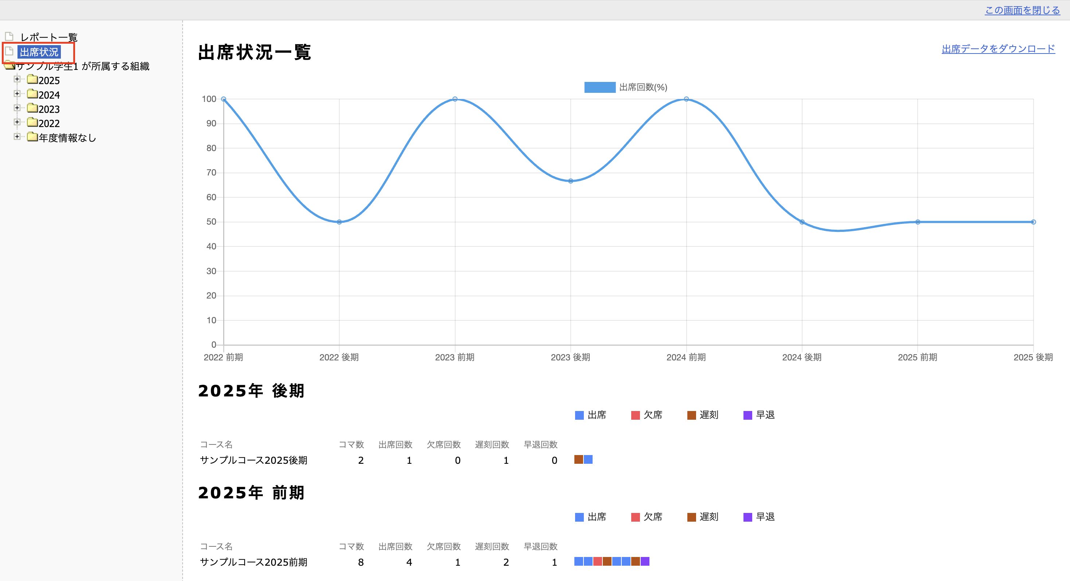Click the purple 早退 block in 2025前期 bar
The width and height of the screenshot is (1070, 581).
645,561
